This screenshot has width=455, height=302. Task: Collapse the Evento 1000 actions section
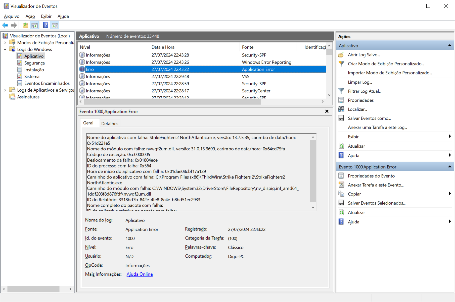pos(449,167)
